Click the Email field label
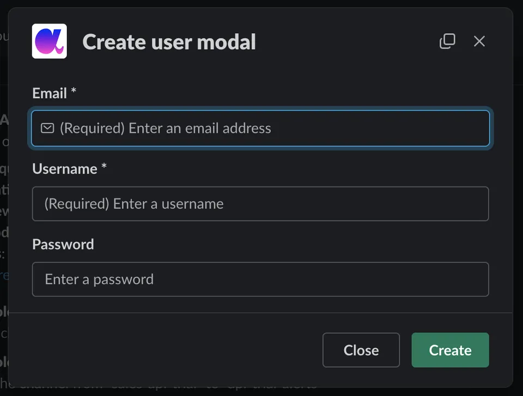 pyautogui.click(x=50, y=93)
